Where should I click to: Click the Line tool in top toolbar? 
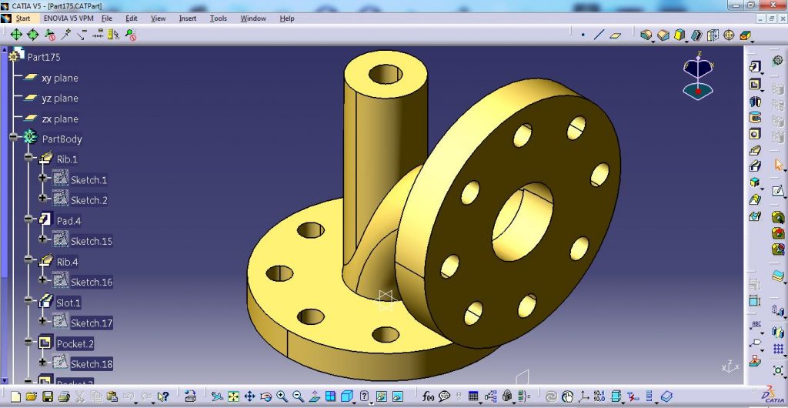(599, 35)
